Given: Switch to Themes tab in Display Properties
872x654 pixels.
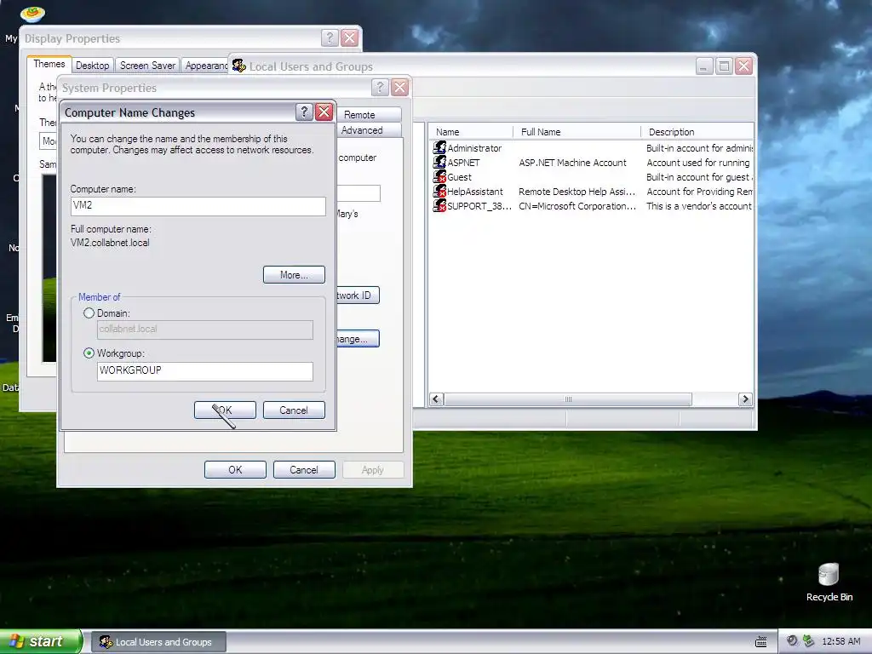Looking at the screenshot, I should (49, 64).
